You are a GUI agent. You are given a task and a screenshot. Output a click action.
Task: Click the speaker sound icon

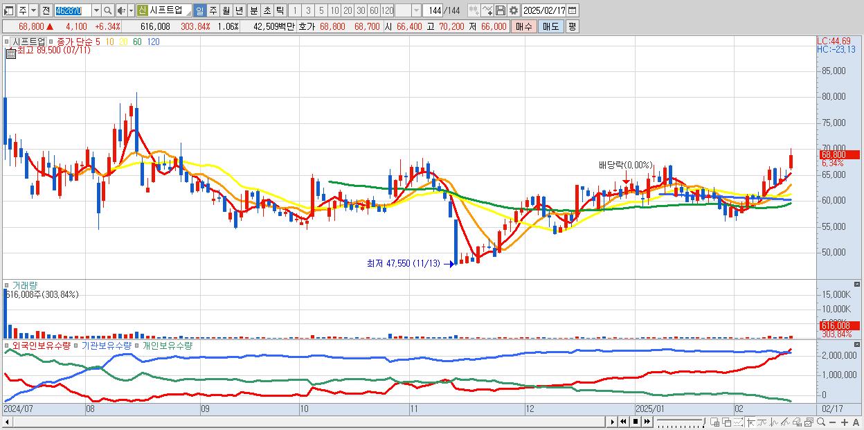[121, 10]
